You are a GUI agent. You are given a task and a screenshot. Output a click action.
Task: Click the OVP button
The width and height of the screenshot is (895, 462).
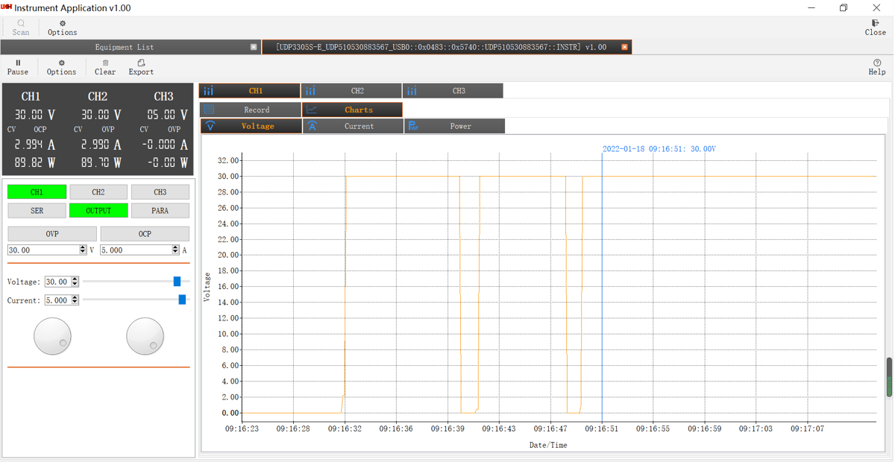coord(51,234)
